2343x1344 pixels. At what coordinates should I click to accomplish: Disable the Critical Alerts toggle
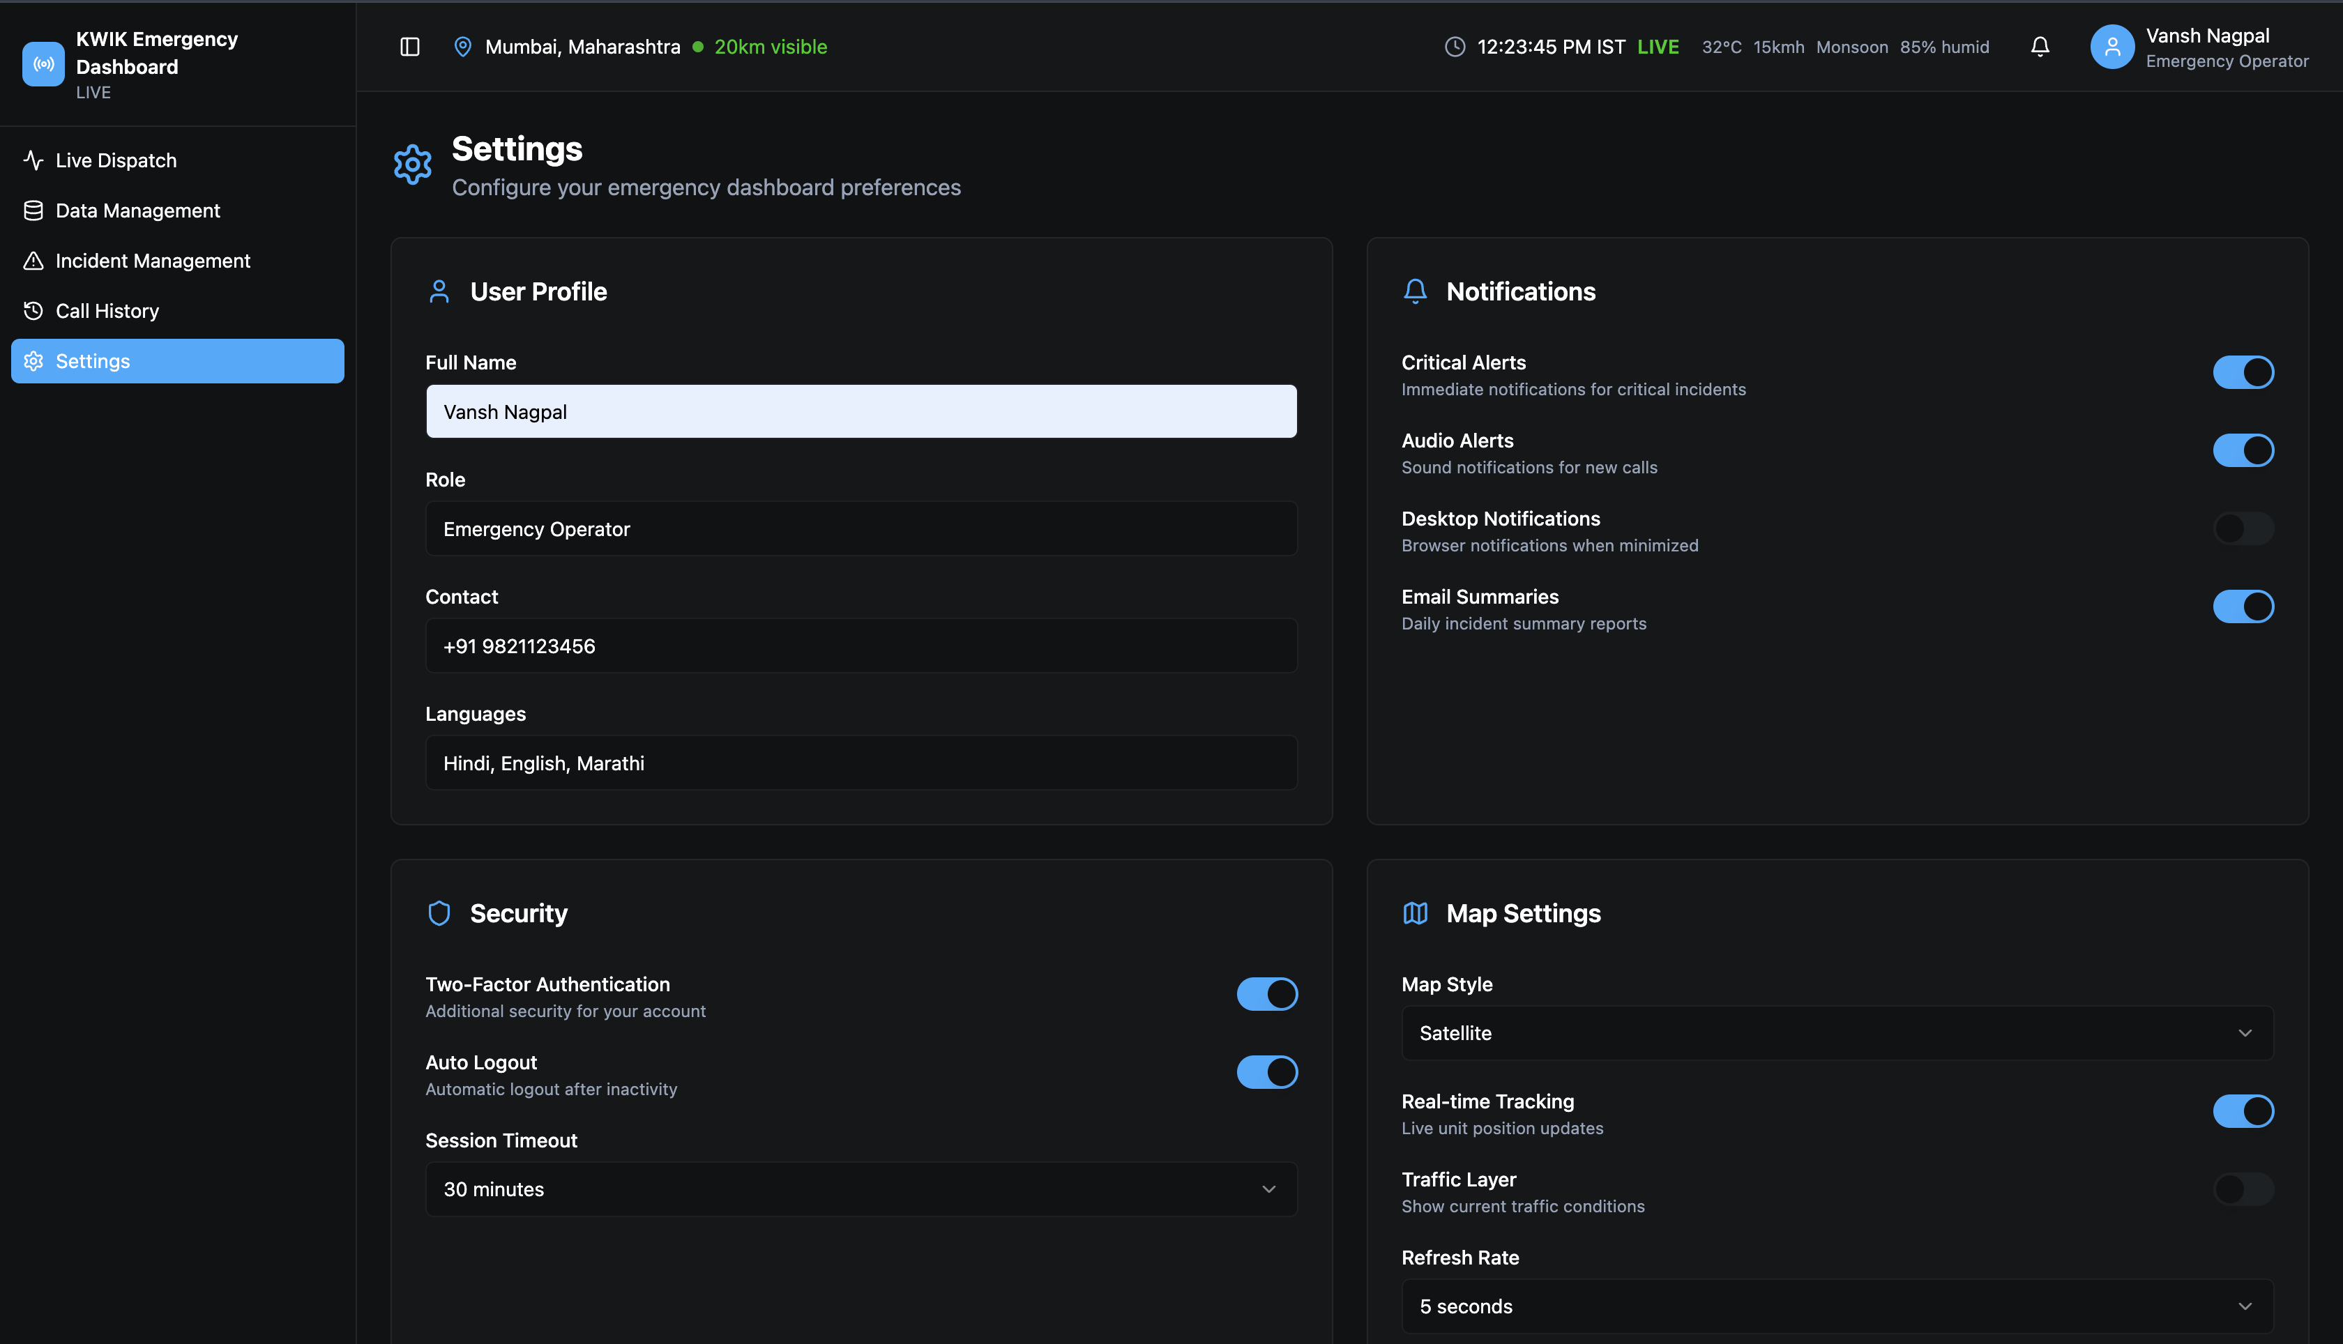click(2243, 373)
